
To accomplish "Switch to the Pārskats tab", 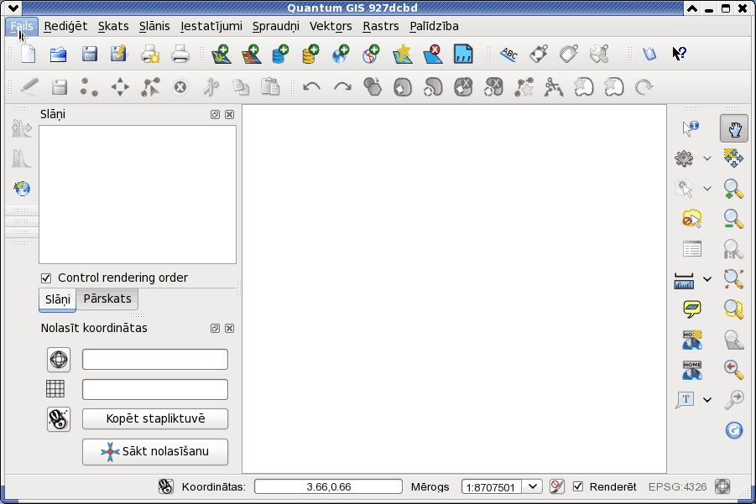I will (x=107, y=299).
